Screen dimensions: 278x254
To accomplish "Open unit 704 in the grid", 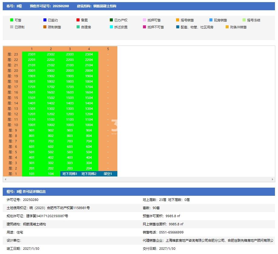I will (x=89, y=141).
